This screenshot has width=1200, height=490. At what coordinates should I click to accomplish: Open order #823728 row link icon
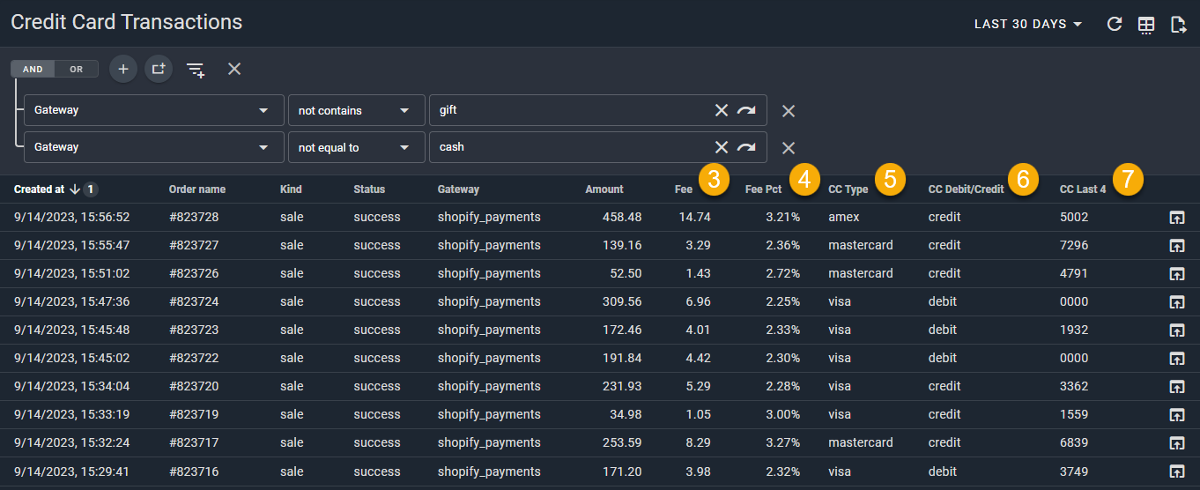1176,218
